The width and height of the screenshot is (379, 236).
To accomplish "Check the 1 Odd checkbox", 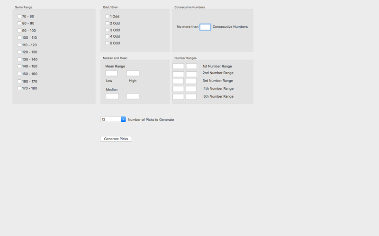I will click(107, 17).
